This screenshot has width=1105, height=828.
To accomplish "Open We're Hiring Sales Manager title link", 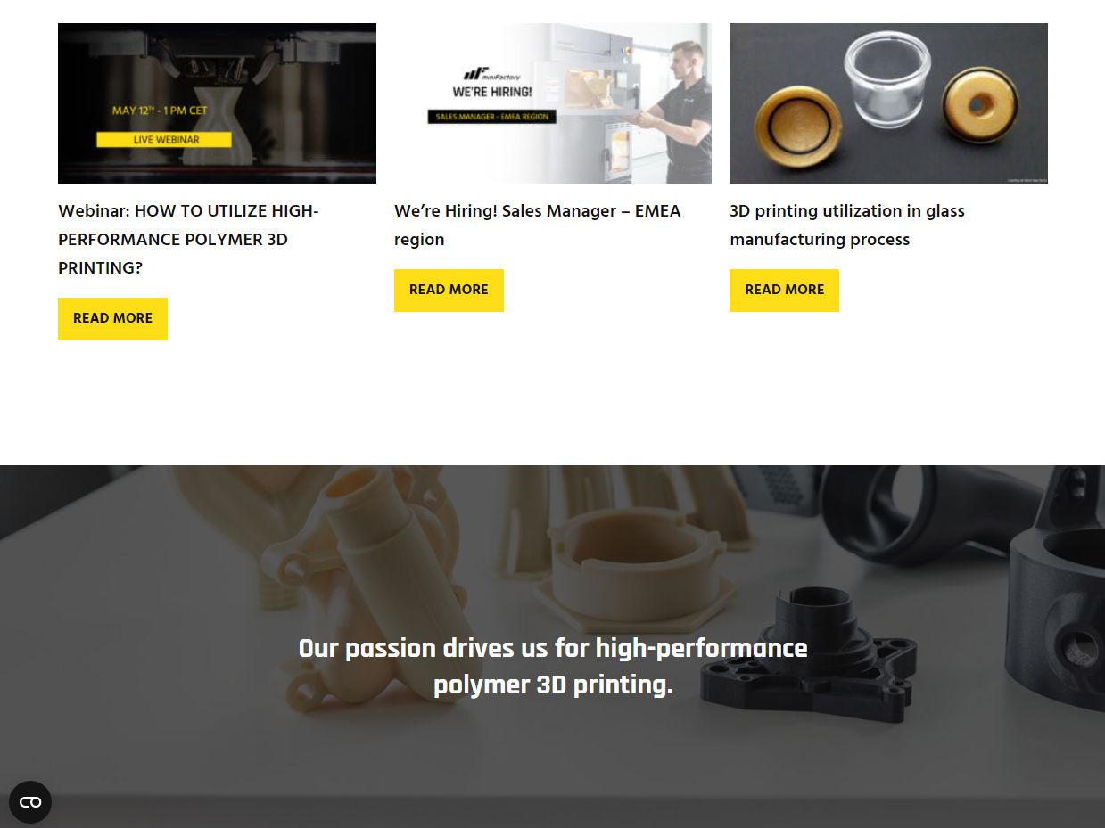I will tap(537, 225).
